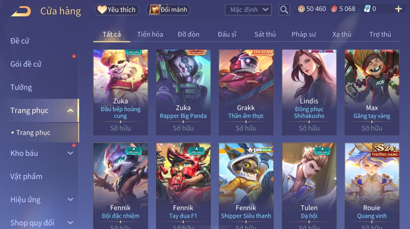Tap the red ruby currency icon
410x229 pixels.
pyautogui.click(x=334, y=9)
